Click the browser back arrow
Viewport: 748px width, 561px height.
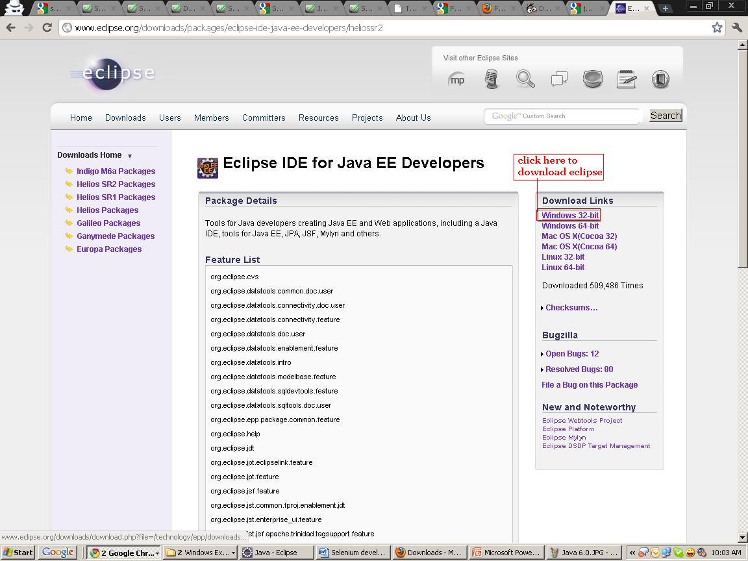click(10, 28)
